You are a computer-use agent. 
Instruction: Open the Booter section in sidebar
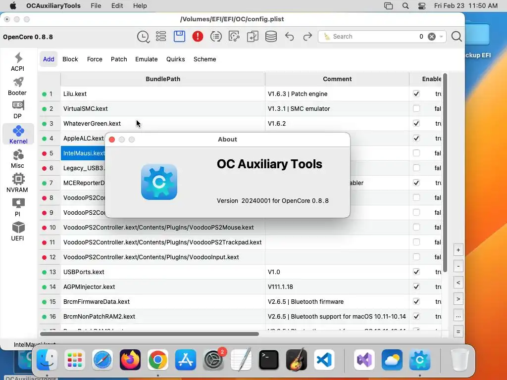18,86
